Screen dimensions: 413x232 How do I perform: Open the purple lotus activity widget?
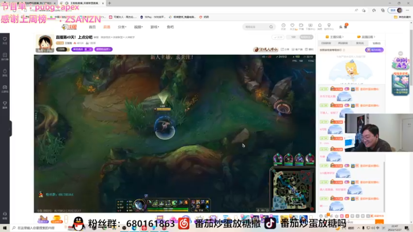[x=401, y=63]
